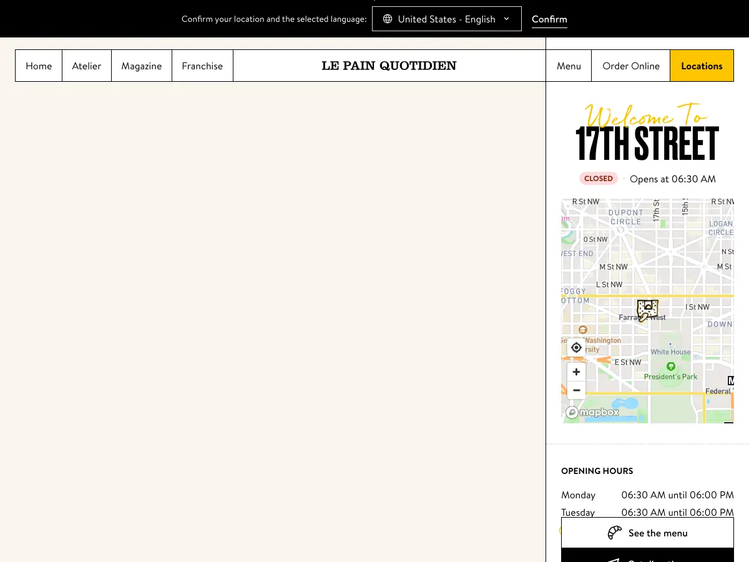Click the Confirm link in top bar
The image size is (749, 562).
point(549,19)
